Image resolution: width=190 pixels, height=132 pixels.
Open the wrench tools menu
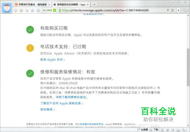pyautogui.click(x=185, y=10)
